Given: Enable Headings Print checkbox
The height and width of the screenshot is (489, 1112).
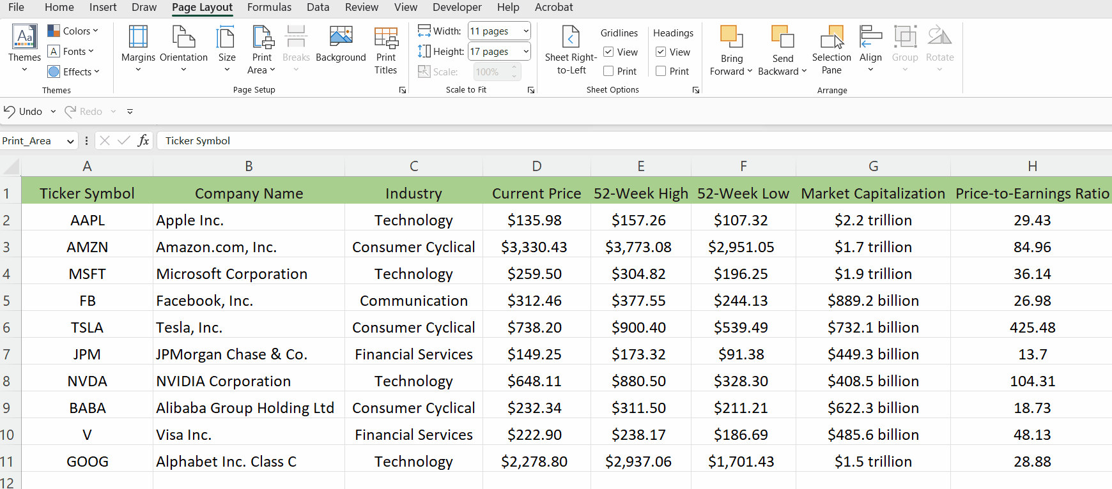Looking at the screenshot, I should [x=661, y=71].
